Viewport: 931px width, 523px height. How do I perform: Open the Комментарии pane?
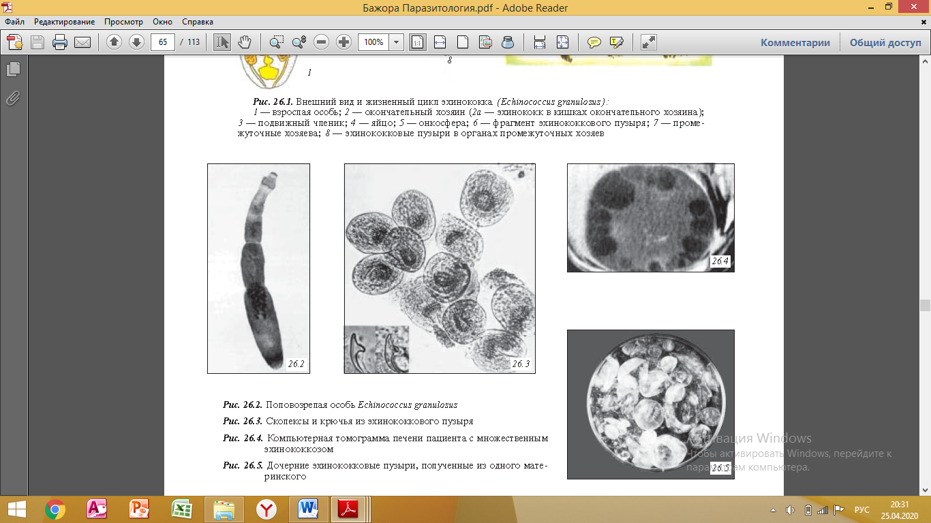click(x=795, y=42)
